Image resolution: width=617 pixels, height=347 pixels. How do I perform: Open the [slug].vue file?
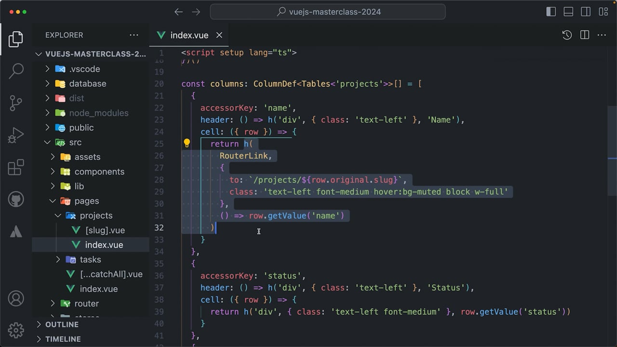91,230
